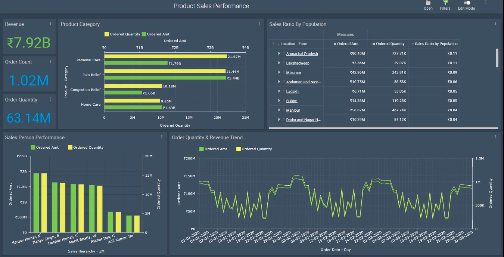Click the Manipur link
Viewport: 504px width, 257px height.
[x=293, y=110]
